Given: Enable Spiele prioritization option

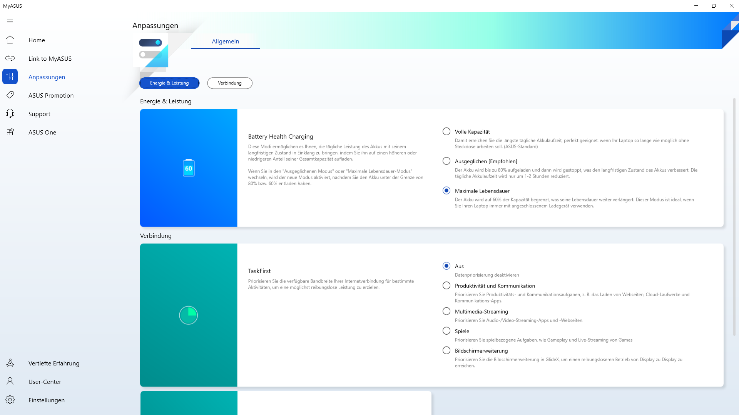Looking at the screenshot, I should pos(446,331).
